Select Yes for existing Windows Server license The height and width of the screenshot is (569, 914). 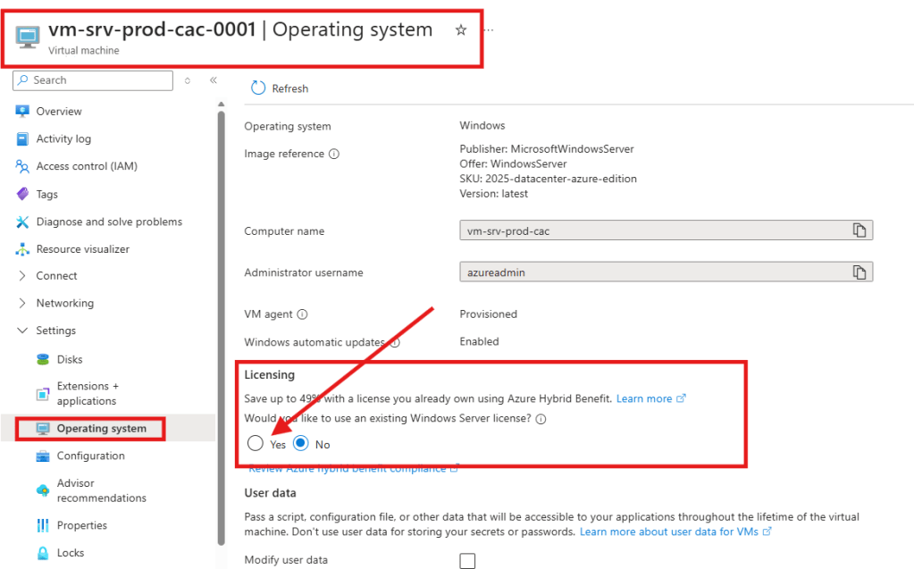click(256, 443)
